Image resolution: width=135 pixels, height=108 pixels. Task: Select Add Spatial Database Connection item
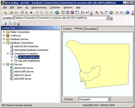pos(31,50)
